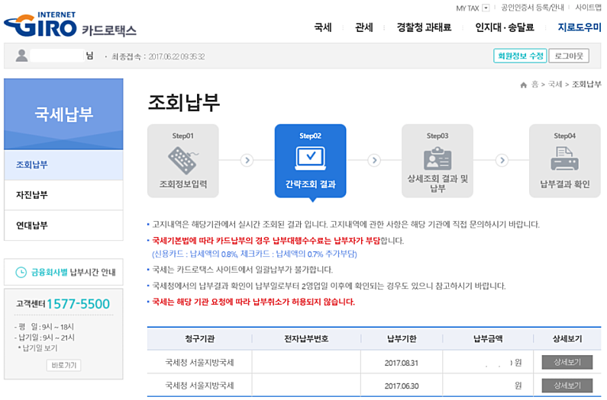
Task: Click 상세보기 for the 2017.06.30 row
Action: 567,386
